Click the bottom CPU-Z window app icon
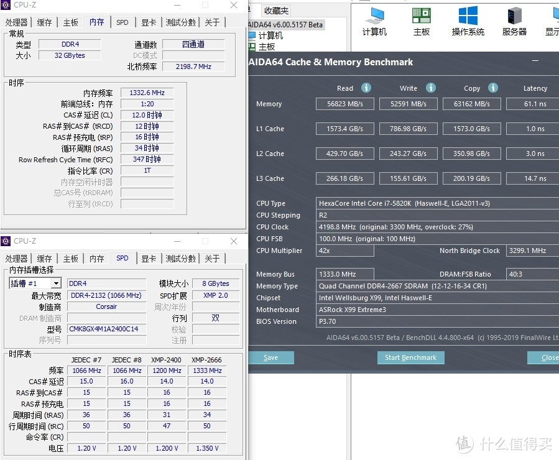 tap(6, 241)
